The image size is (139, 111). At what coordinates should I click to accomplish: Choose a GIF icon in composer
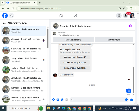point(66,100)
